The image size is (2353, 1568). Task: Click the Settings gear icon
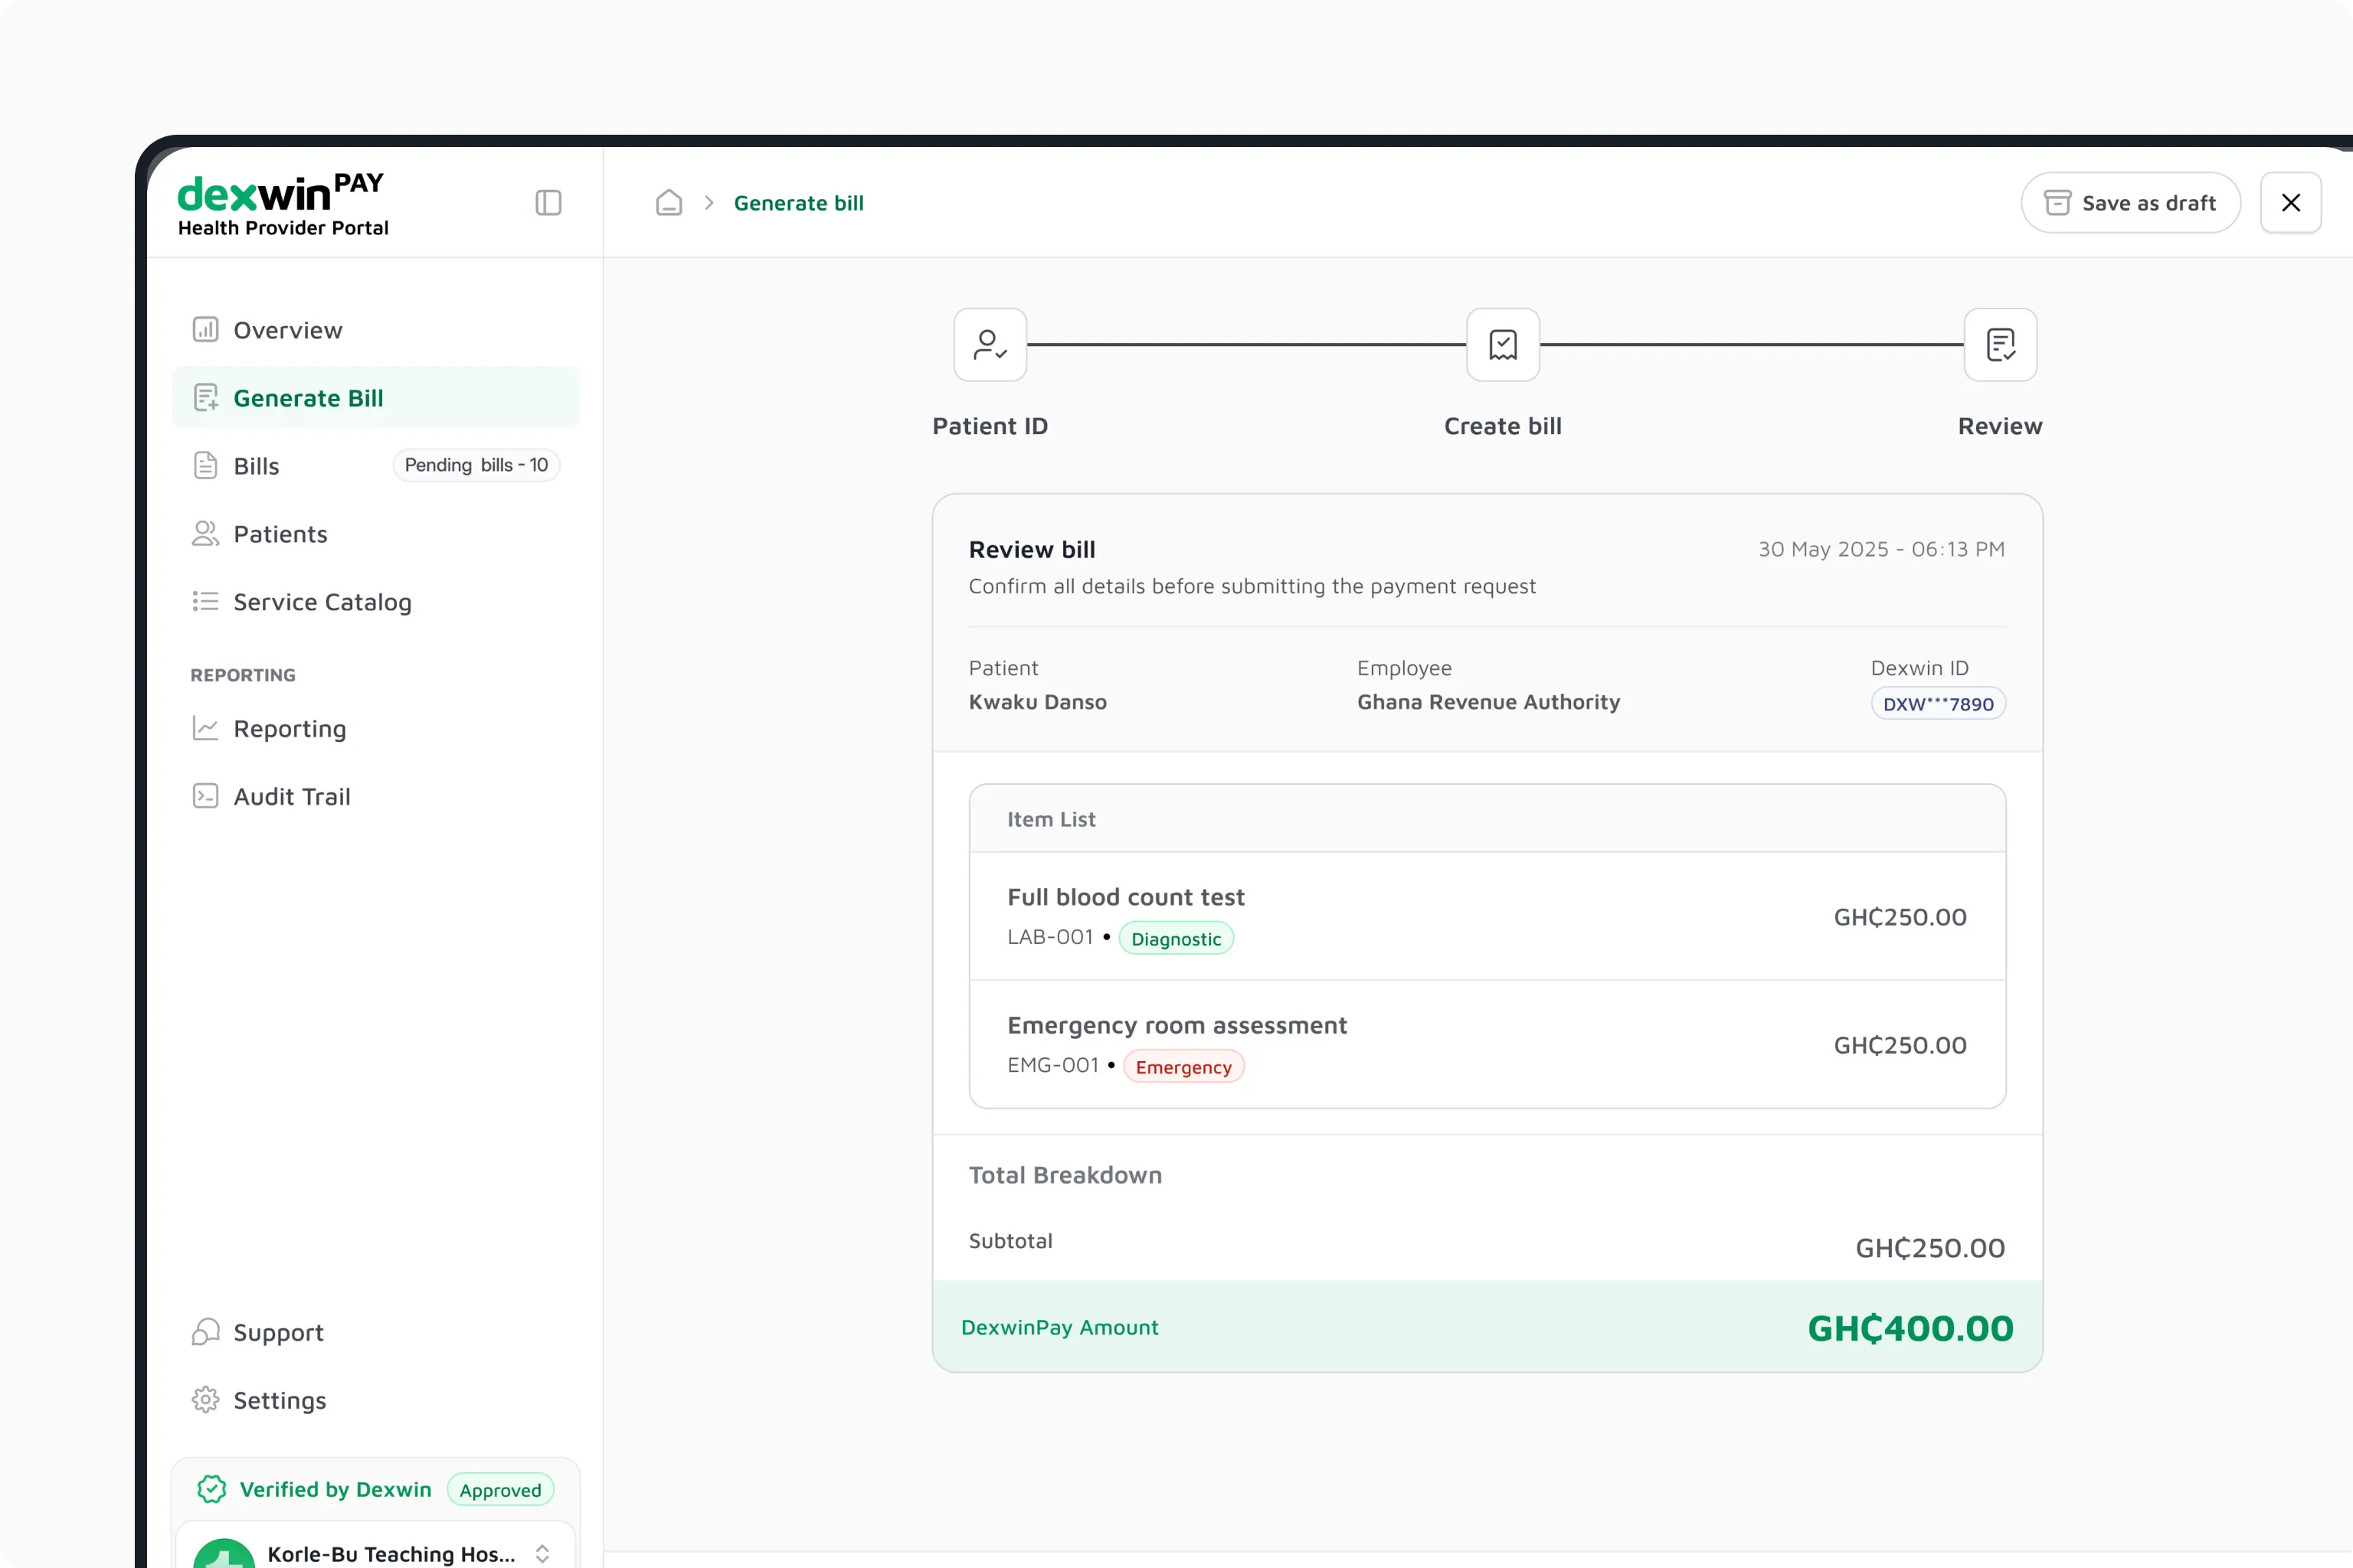[205, 1400]
